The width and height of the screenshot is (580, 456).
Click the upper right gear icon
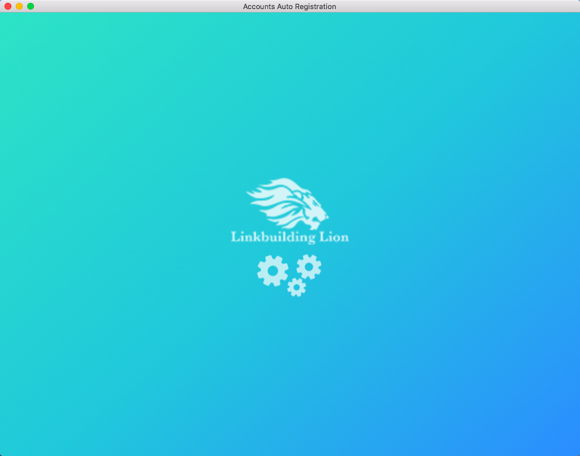click(309, 266)
